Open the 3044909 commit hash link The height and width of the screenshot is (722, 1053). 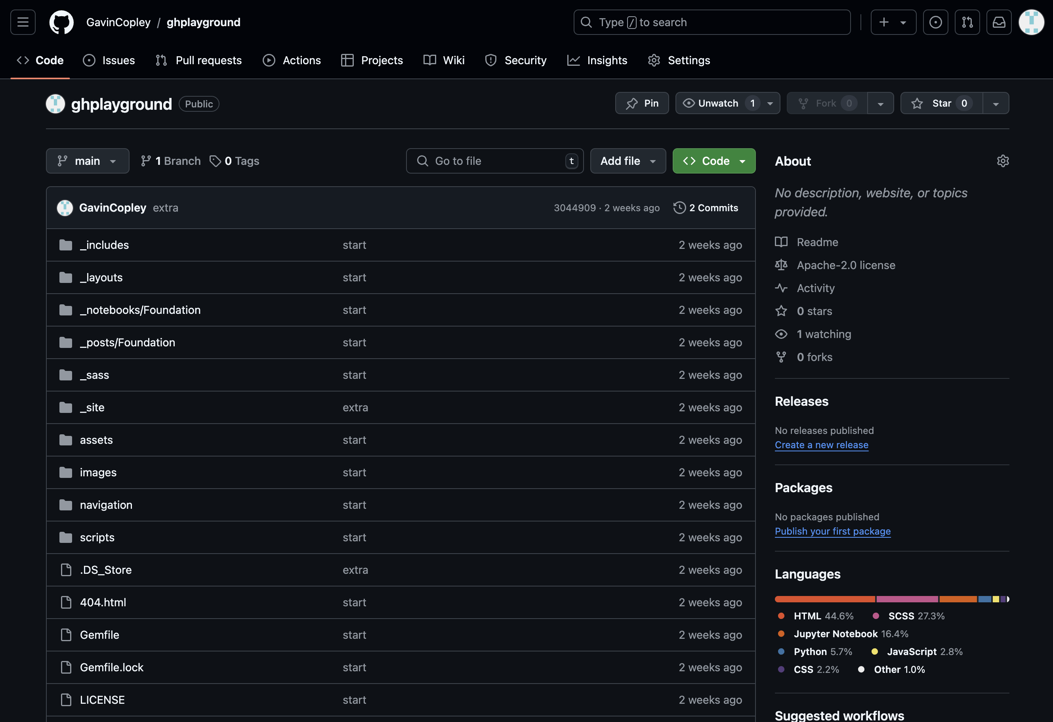point(574,208)
